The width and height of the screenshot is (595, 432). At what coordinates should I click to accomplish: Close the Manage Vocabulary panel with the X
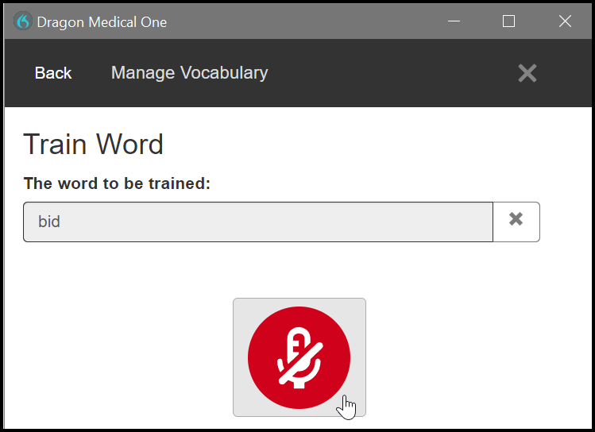pyautogui.click(x=527, y=73)
